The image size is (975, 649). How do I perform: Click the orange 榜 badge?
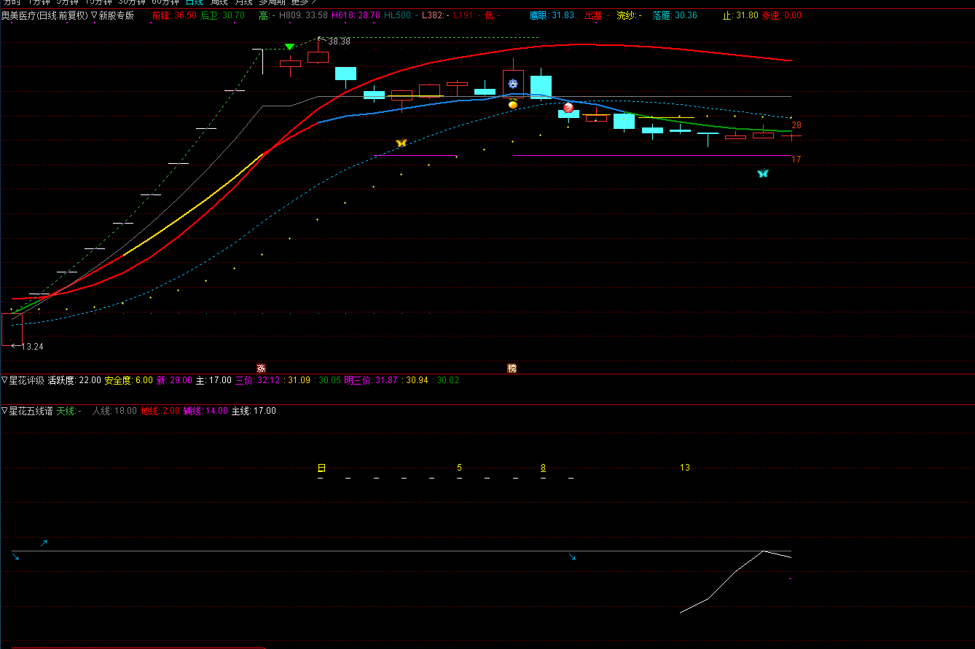tap(512, 368)
